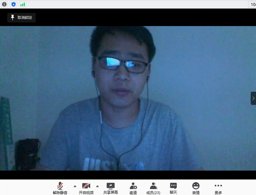Click the pin icon beside 取消锁定

click(x=13, y=17)
